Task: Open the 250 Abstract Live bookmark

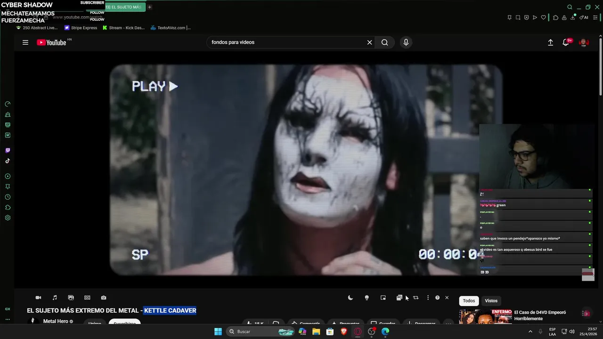Action: [x=37, y=28]
